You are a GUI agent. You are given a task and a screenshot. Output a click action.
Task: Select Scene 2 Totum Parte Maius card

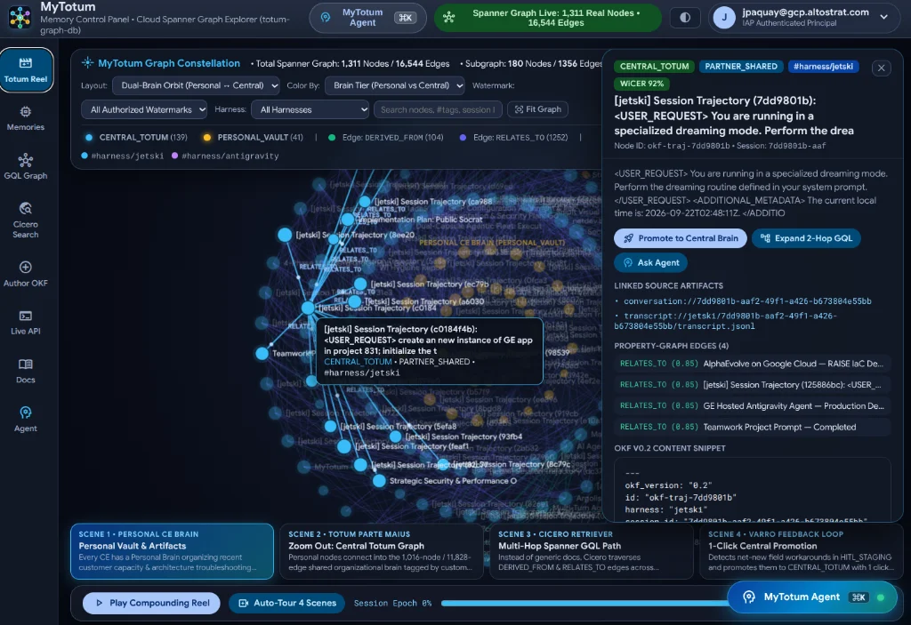pos(382,550)
